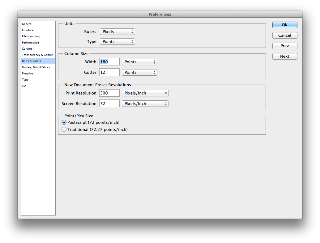
Task: Open Guides, Grid & Slices preferences
Action: (36, 67)
